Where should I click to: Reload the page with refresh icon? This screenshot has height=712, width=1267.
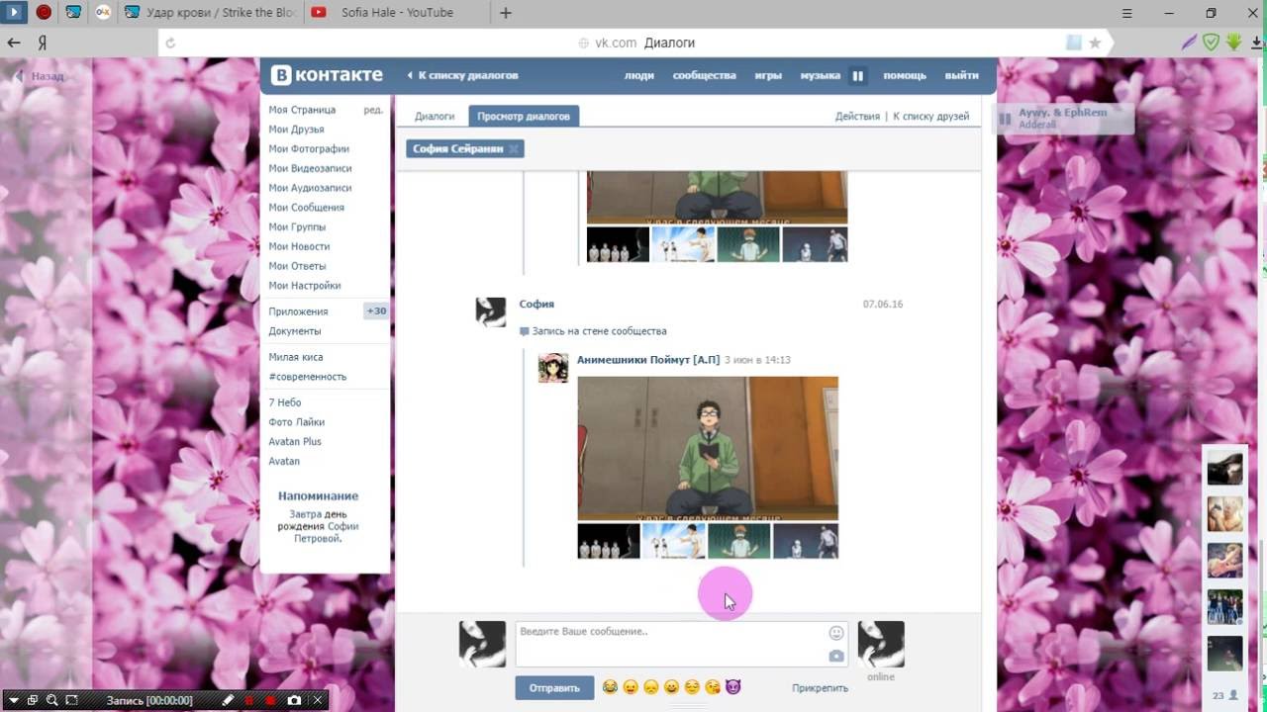[170, 43]
